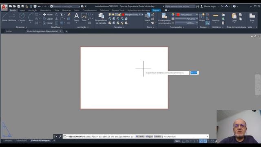This screenshot has height=147, width=261.
Task: Select the Rotate tool icon
Action: [x=57, y=15]
